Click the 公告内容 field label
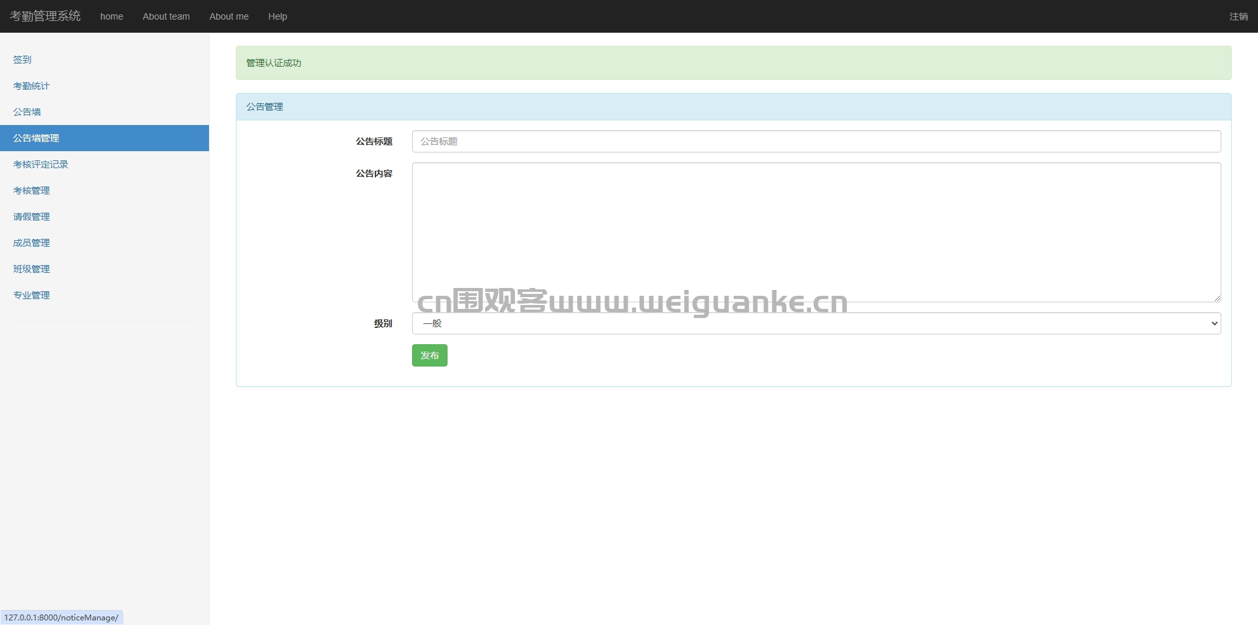 coord(374,173)
